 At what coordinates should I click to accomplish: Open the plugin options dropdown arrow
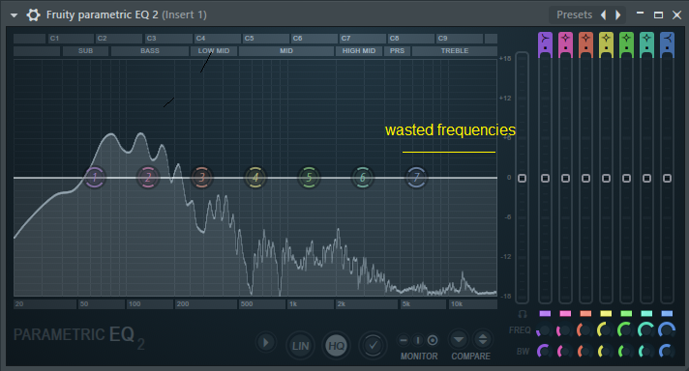15,15
